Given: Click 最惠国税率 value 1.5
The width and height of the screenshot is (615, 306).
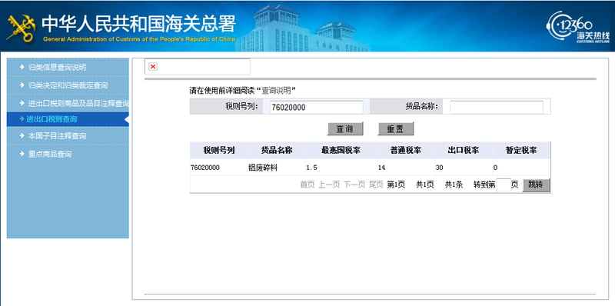Looking at the screenshot, I should (311, 168).
